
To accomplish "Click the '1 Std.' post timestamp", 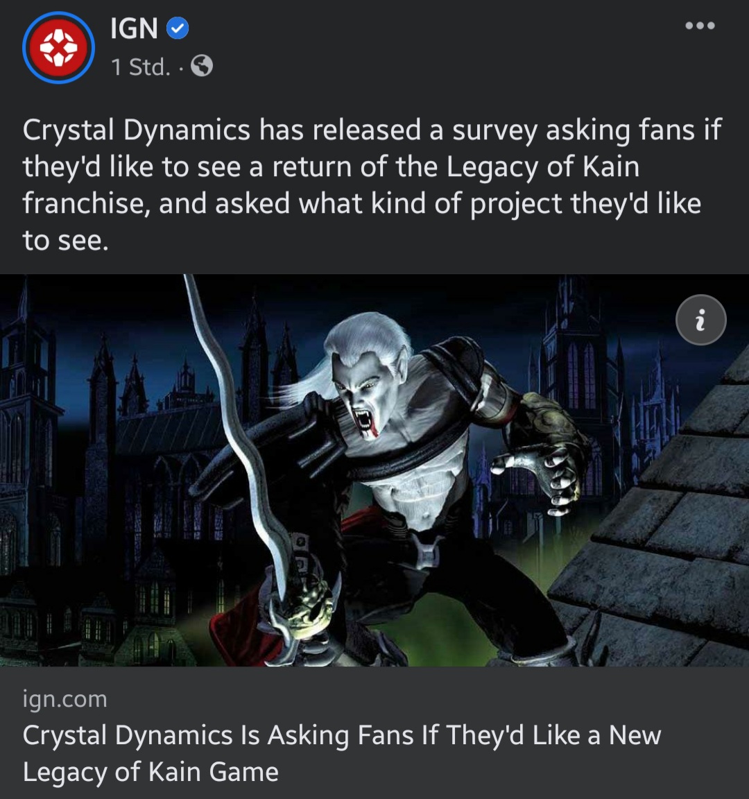I will coord(141,67).
